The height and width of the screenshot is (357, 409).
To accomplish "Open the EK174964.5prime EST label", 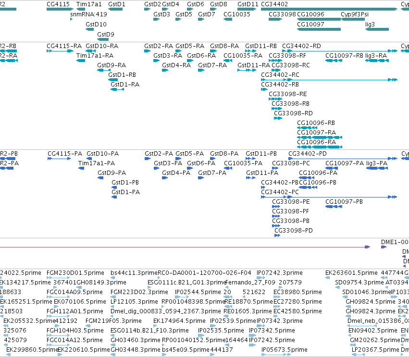I will [x=179, y=321].
